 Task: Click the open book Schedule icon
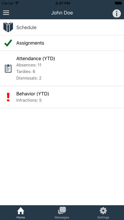pos(8,27)
